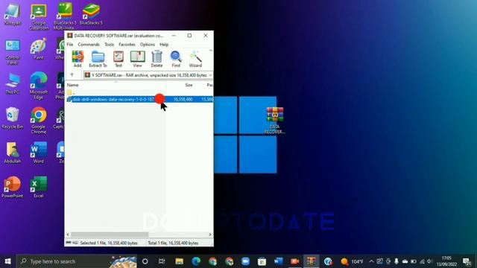Click the Test toolbar icon

(x=119, y=59)
